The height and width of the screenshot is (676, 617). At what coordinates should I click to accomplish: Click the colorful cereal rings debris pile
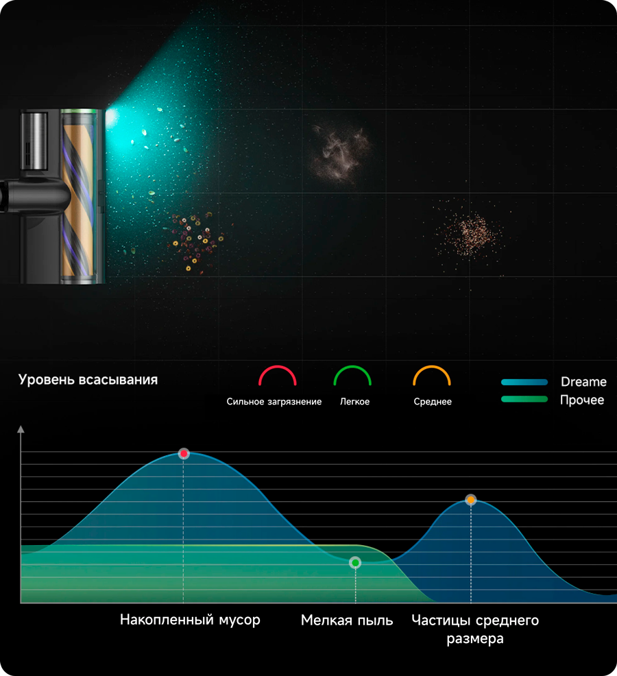(x=197, y=241)
